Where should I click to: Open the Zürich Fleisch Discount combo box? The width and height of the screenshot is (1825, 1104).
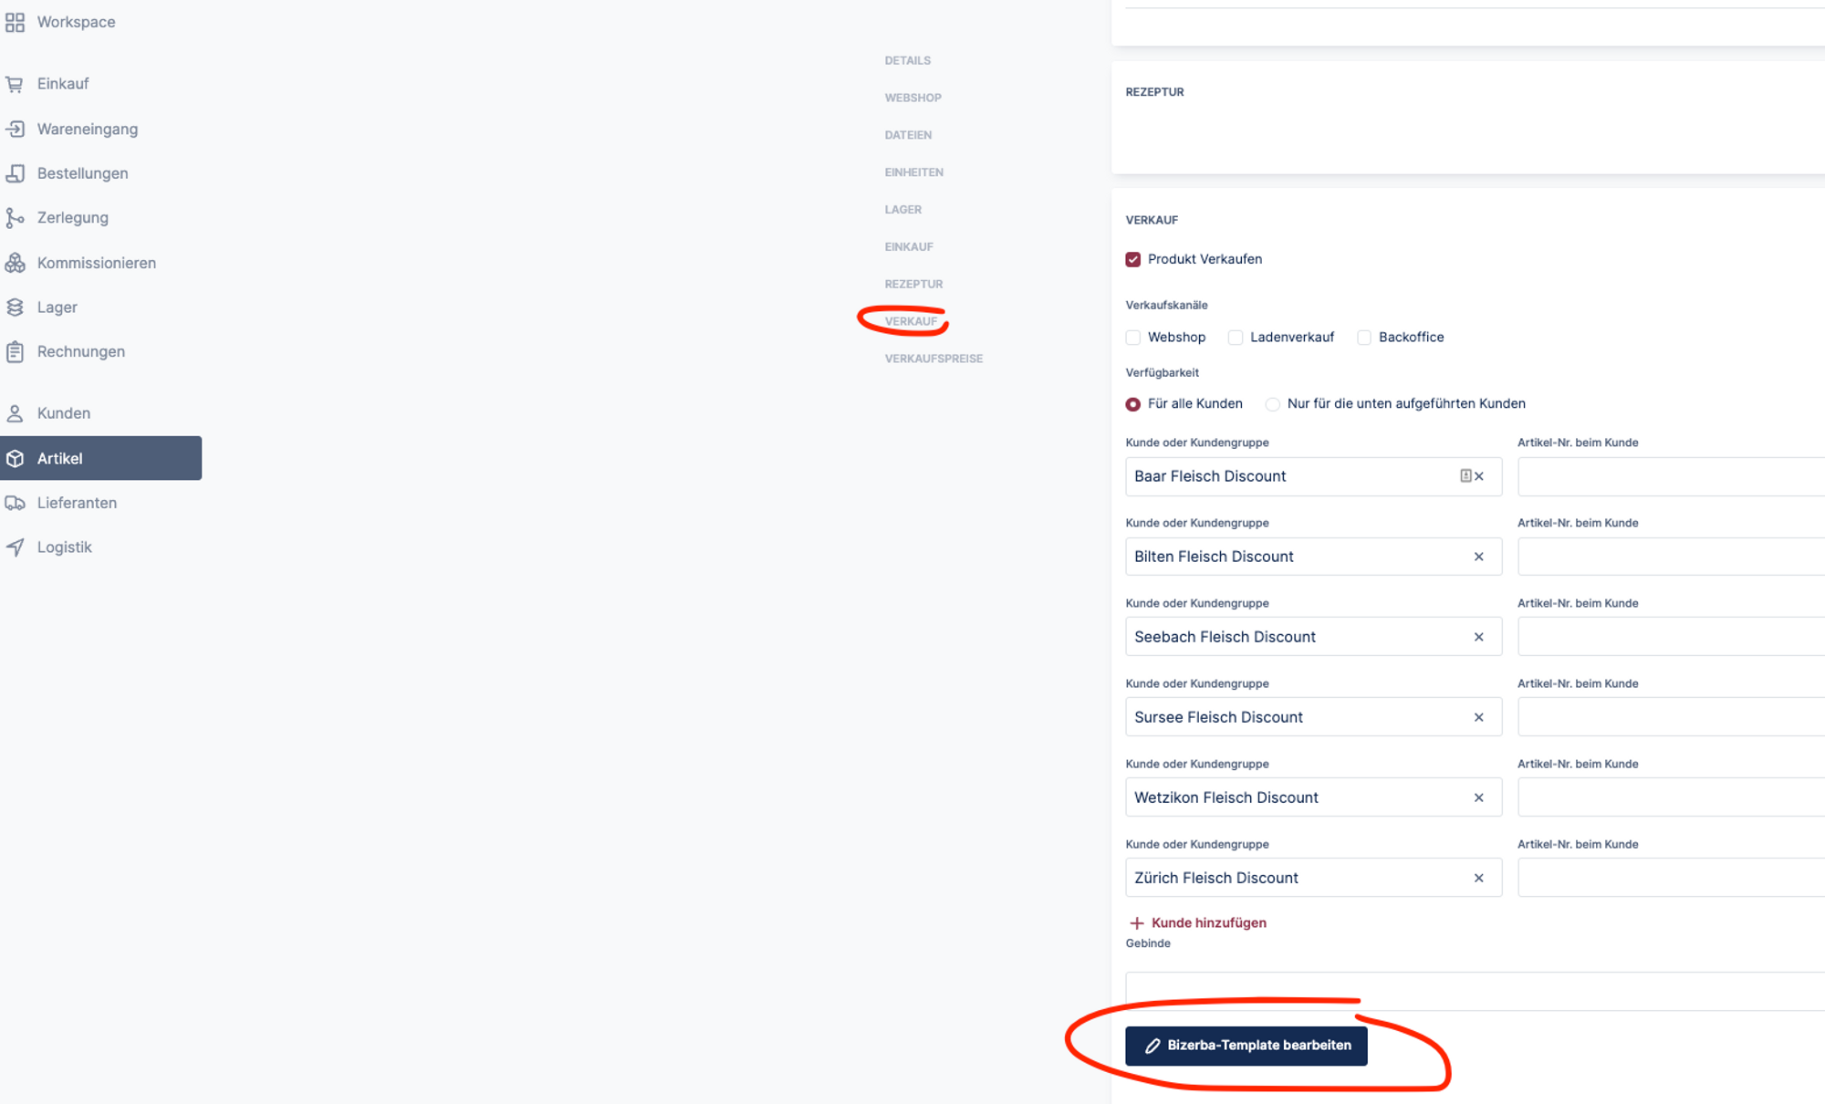1287,878
